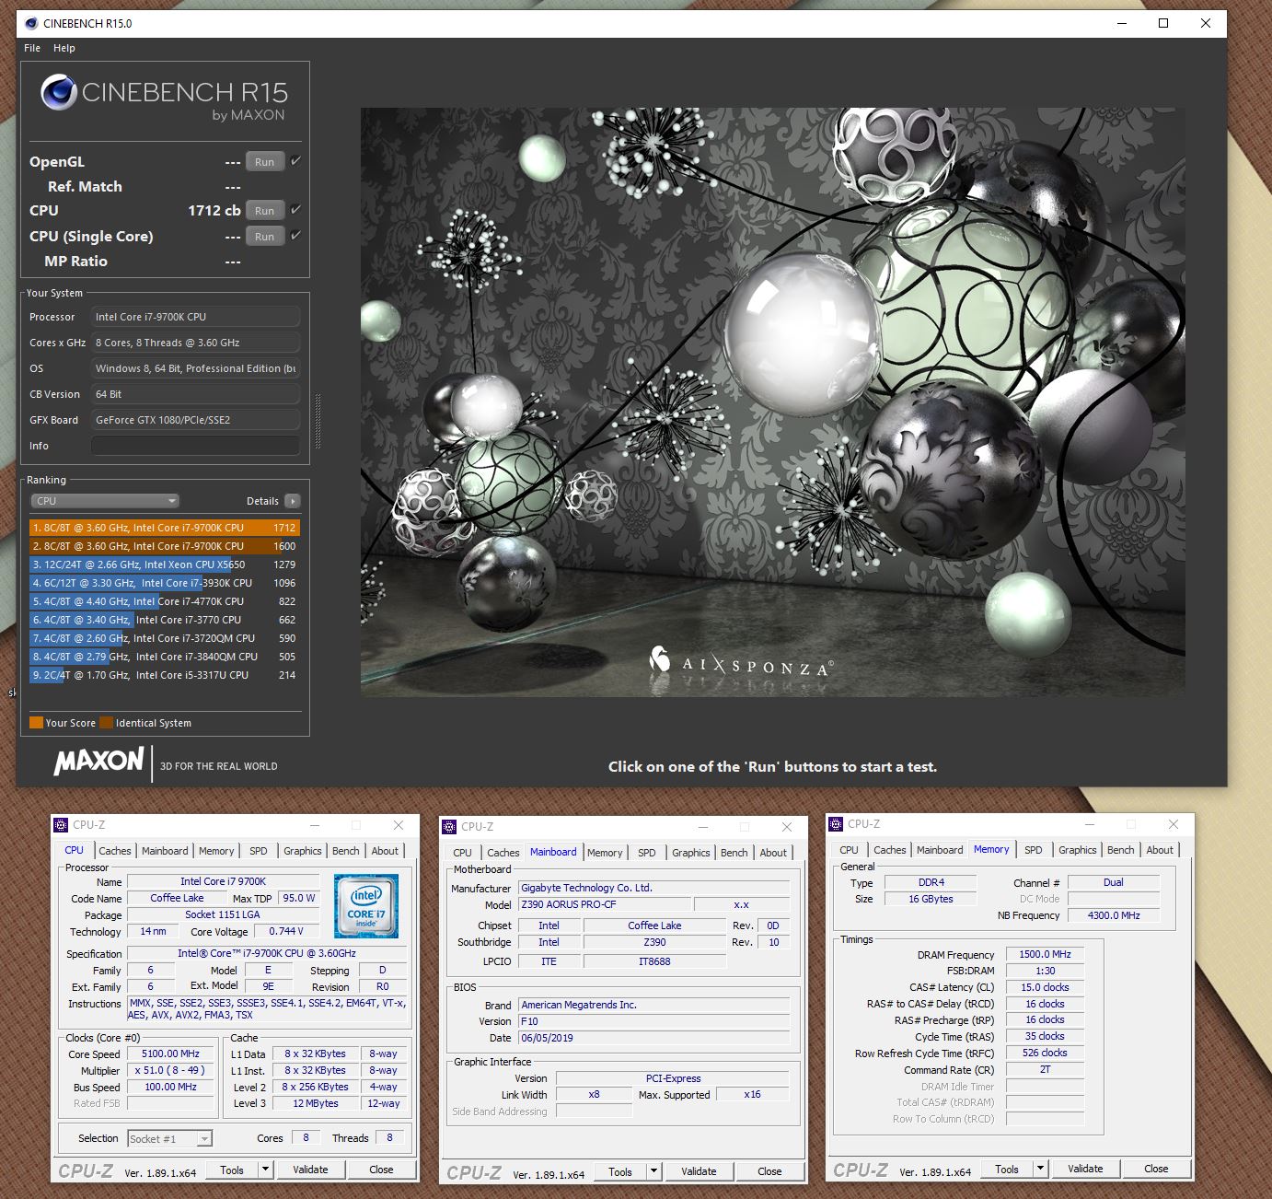1272x1199 pixels.
Task: Click the Cinebench app icon in title bar
Action: (29, 23)
